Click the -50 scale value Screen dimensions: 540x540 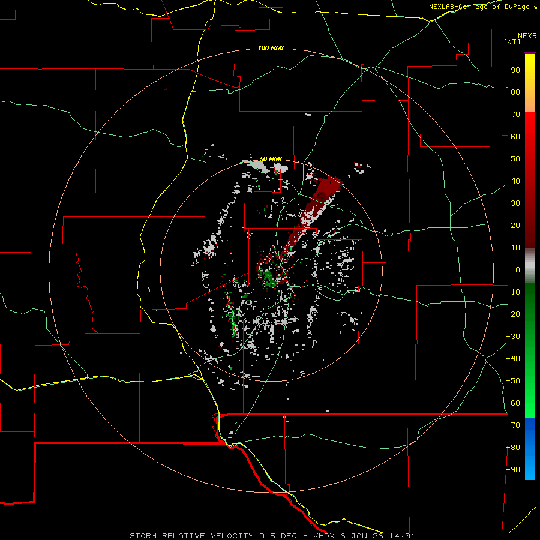tap(513, 381)
